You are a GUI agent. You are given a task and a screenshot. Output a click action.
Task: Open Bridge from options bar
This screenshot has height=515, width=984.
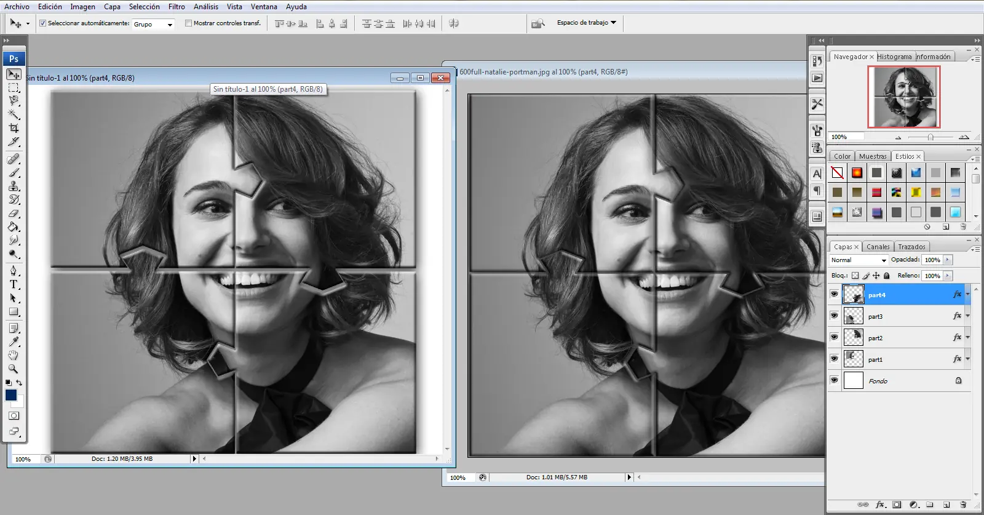[x=538, y=23]
